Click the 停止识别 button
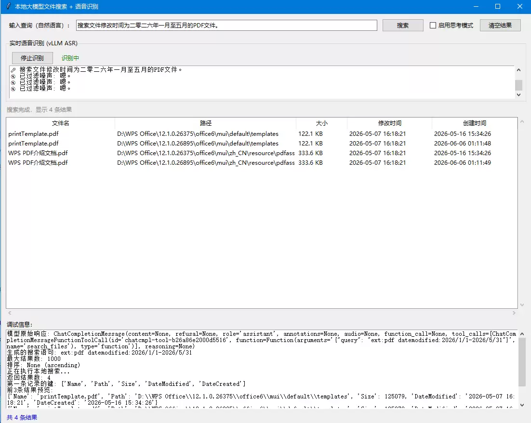The height and width of the screenshot is (423, 531). [x=32, y=58]
